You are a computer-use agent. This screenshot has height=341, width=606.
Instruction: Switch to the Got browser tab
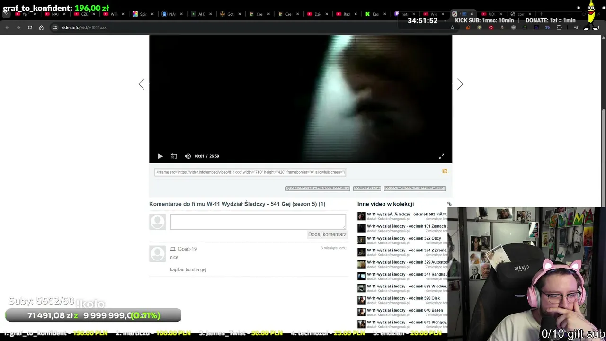pos(230,14)
